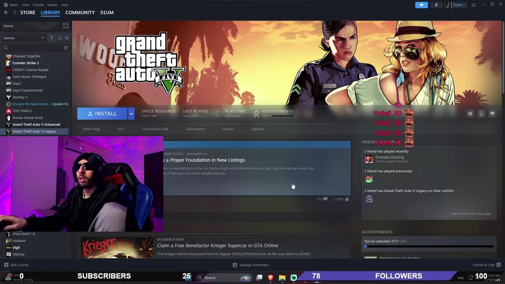Click the comments icon on news post
The width and height of the screenshot is (505, 284).
(325, 199)
